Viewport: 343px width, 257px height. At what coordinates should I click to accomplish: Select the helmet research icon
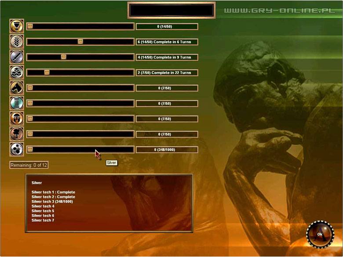(17, 119)
